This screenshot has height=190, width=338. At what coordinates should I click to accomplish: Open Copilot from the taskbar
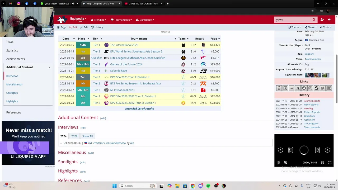pyautogui.click(x=169, y=186)
